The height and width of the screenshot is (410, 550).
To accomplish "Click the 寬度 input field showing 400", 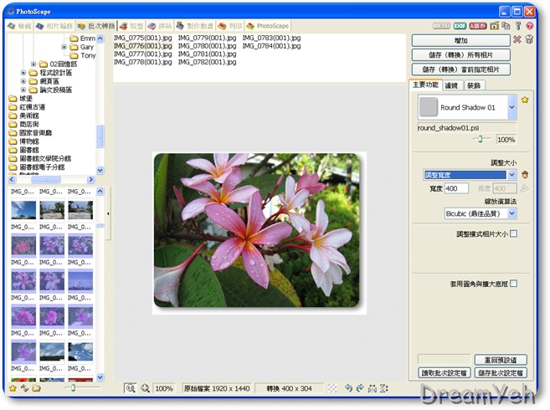I will click(x=457, y=188).
